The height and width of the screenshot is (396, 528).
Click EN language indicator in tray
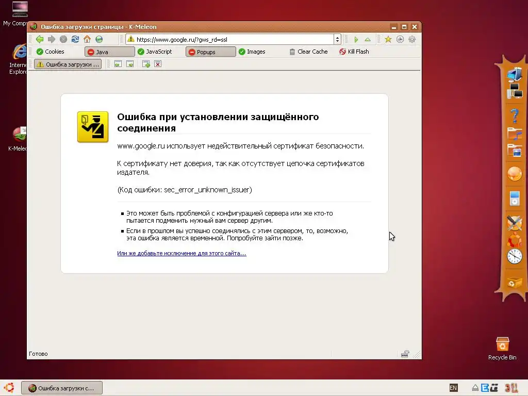click(x=454, y=388)
